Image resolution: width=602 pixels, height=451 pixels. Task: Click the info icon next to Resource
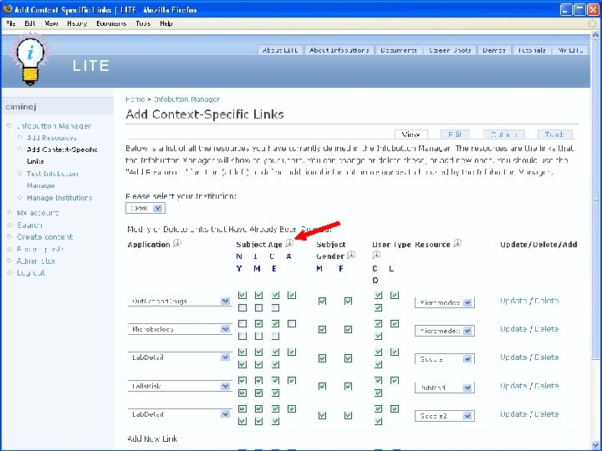click(x=457, y=243)
